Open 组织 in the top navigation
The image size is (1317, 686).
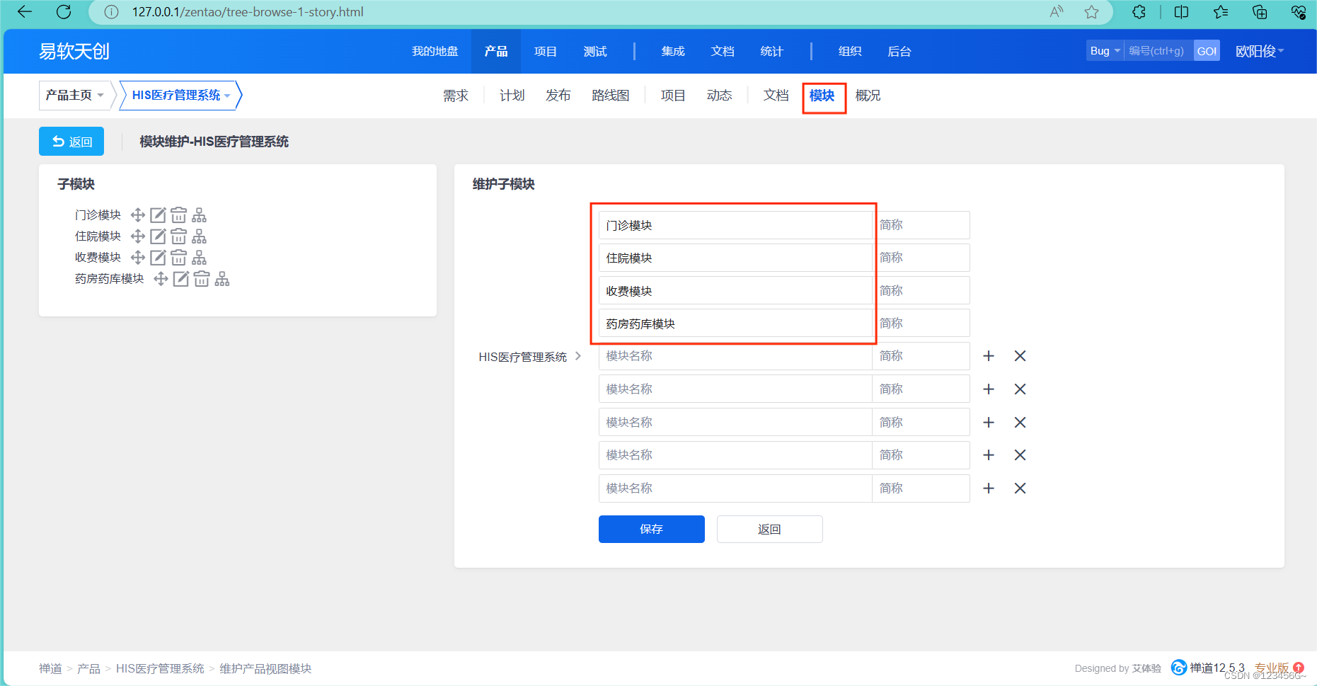coord(850,51)
